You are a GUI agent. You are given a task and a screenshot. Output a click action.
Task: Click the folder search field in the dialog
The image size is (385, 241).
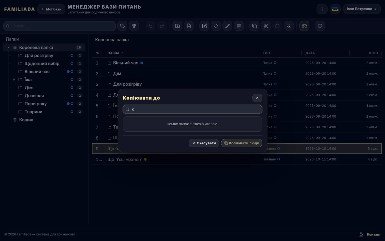point(193,109)
